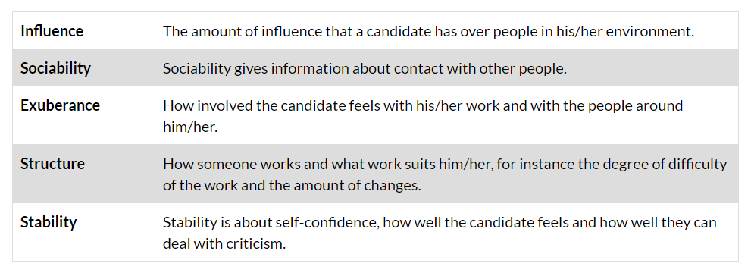Click the Influence row heading
This screenshot has width=751, height=273.
52,31
